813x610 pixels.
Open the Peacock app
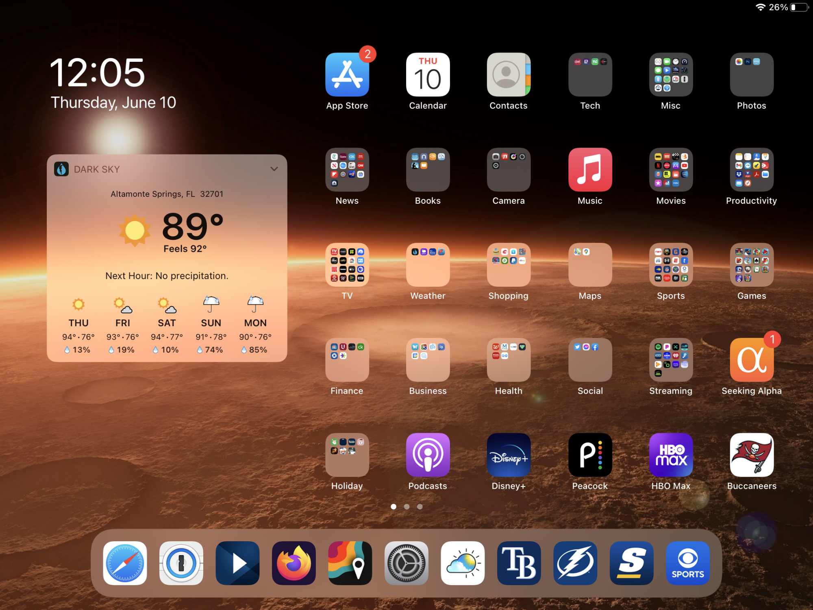click(x=590, y=455)
